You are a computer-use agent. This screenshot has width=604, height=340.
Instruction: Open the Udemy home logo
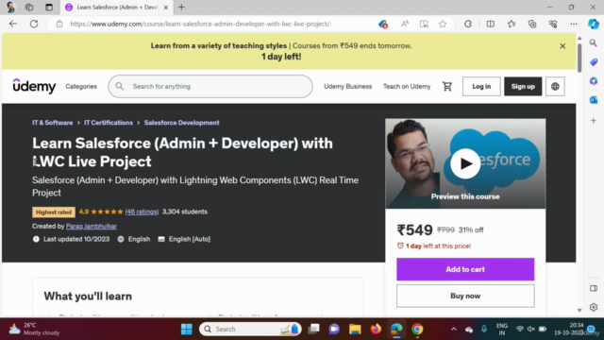pos(34,86)
